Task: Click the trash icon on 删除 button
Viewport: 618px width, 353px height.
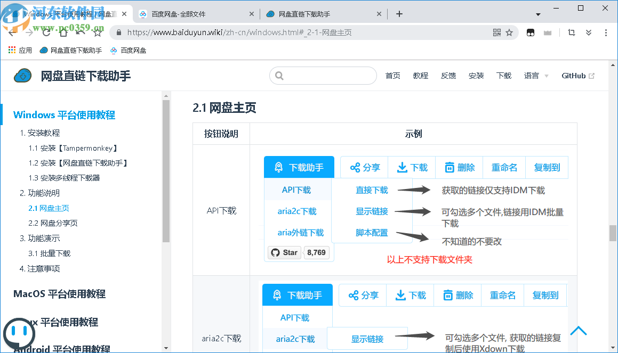Action: 450,167
